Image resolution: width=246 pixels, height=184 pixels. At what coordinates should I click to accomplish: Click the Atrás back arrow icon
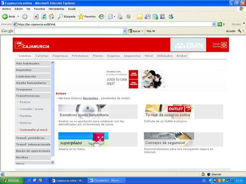pyautogui.click(x=5, y=16)
